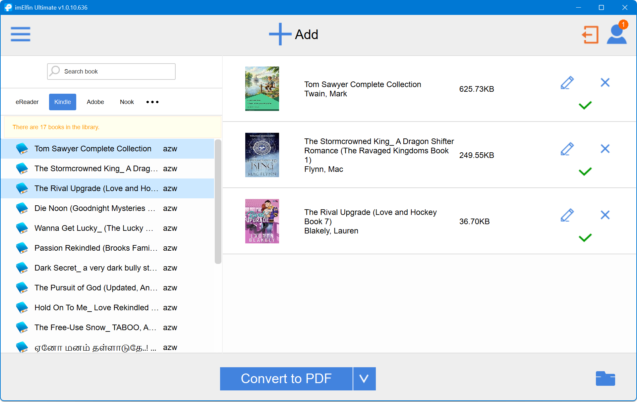The width and height of the screenshot is (637, 402).
Task: Click the orange logout icon
Action: point(591,35)
